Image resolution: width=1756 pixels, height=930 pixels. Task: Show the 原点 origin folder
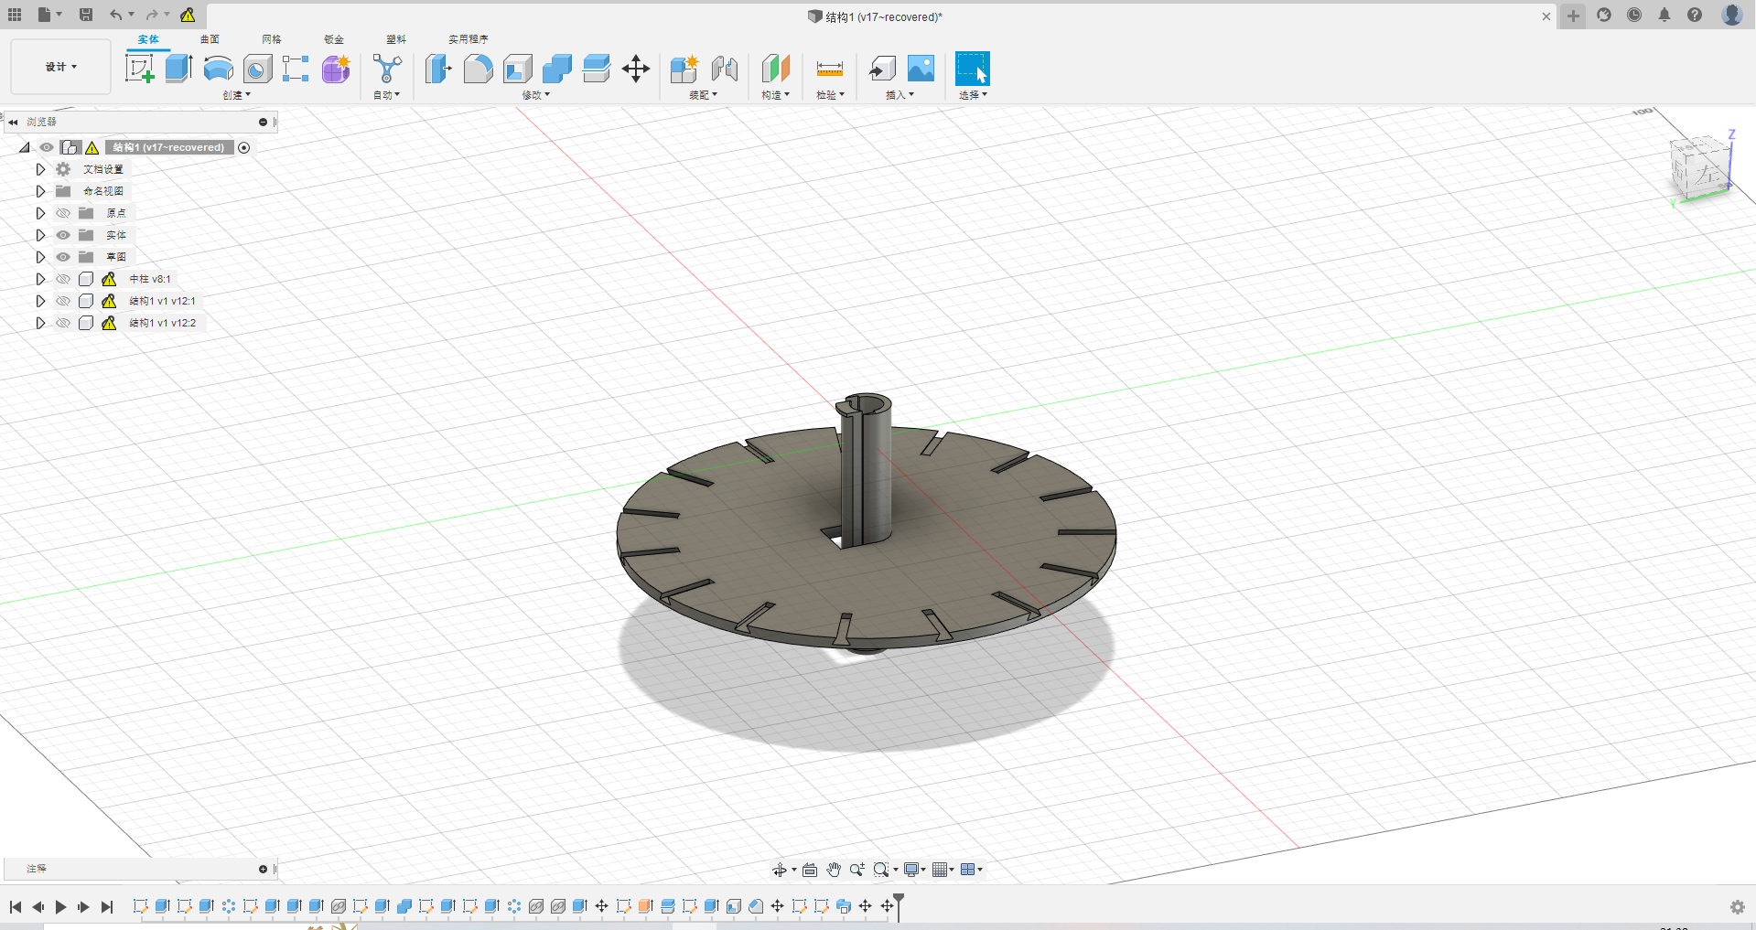tap(63, 213)
